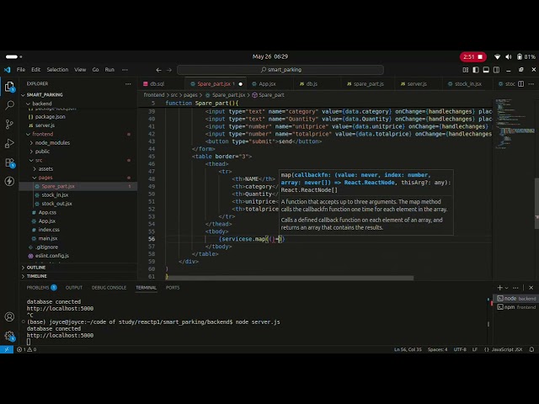Open the Go menu
The width and height of the screenshot is (539, 404).
(95, 70)
